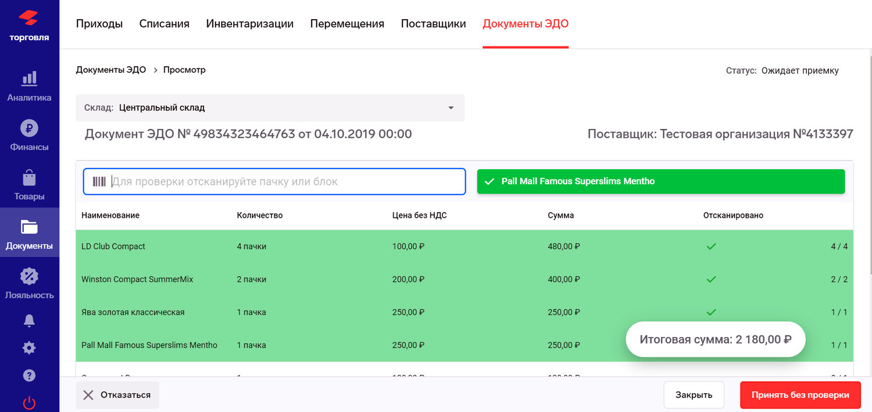Click 400,00 ₽ sum cell
This screenshot has width=872, height=412.
pyautogui.click(x=564, y=280)
